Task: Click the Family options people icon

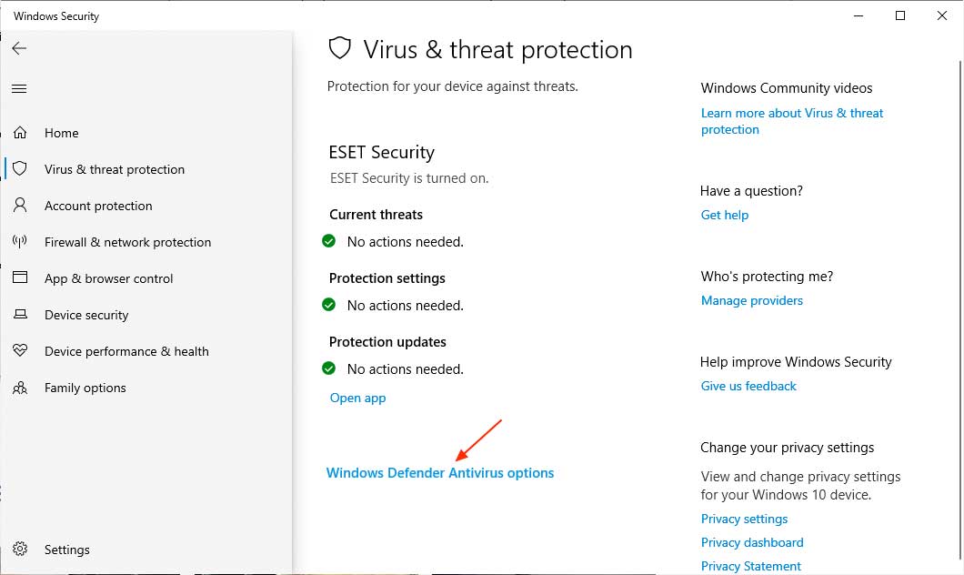Action: point(20,388)
